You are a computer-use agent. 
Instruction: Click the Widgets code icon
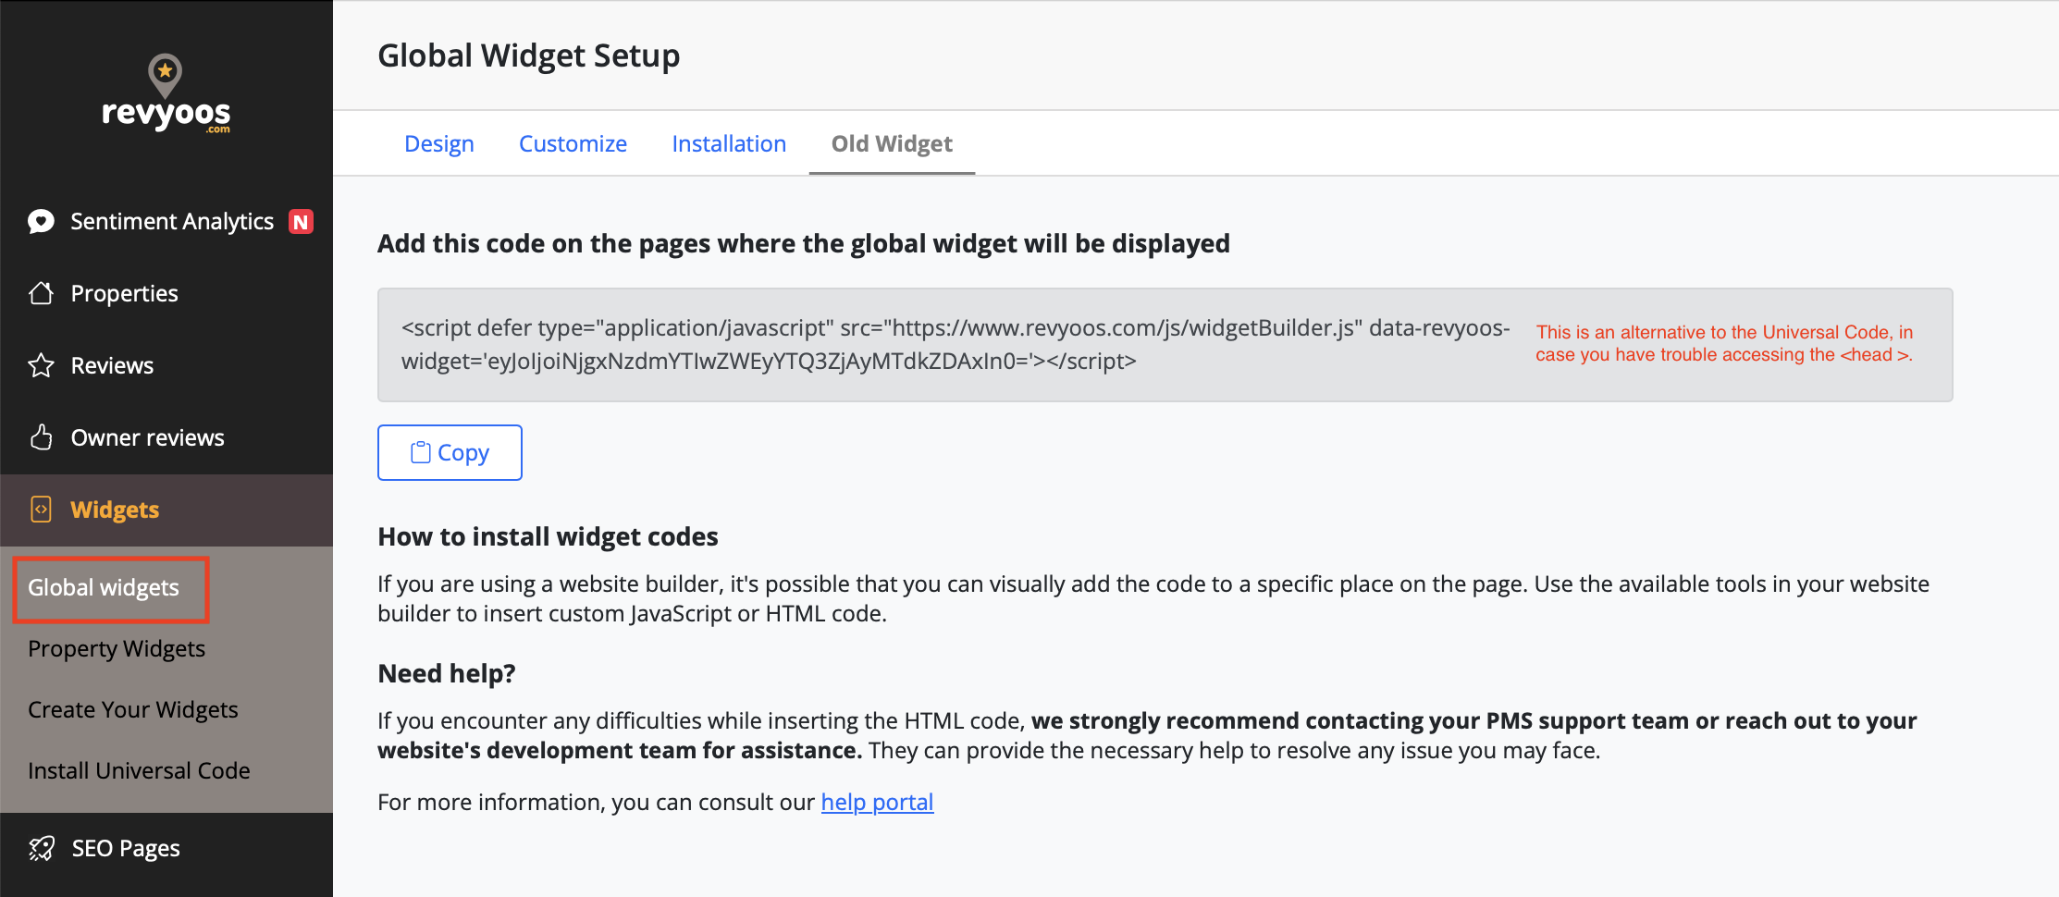[42, 510]
